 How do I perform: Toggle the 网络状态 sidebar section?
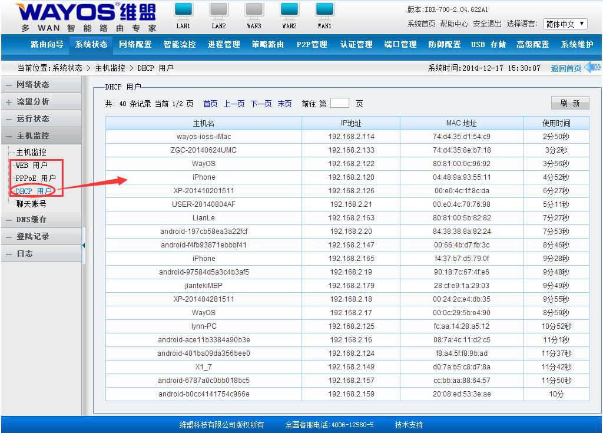point(41,84)
